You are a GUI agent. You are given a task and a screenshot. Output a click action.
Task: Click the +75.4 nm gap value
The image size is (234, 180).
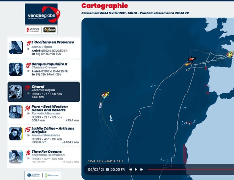[72, 120]
